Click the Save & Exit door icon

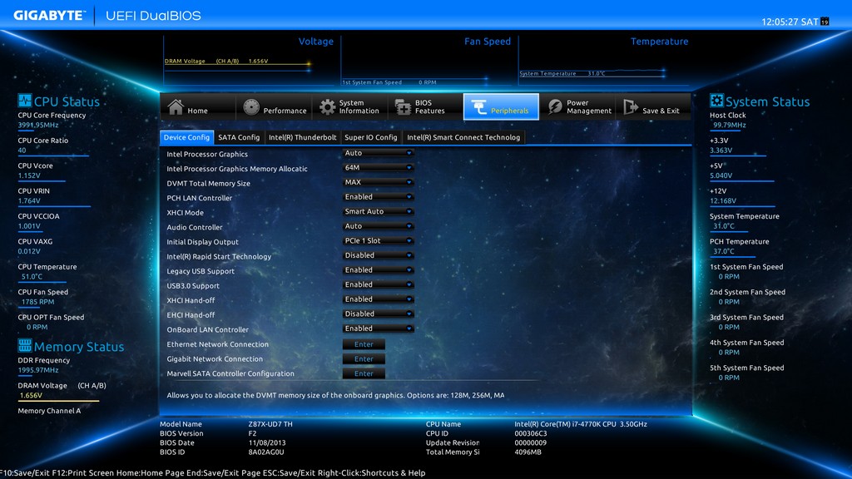tap(631, 107)
